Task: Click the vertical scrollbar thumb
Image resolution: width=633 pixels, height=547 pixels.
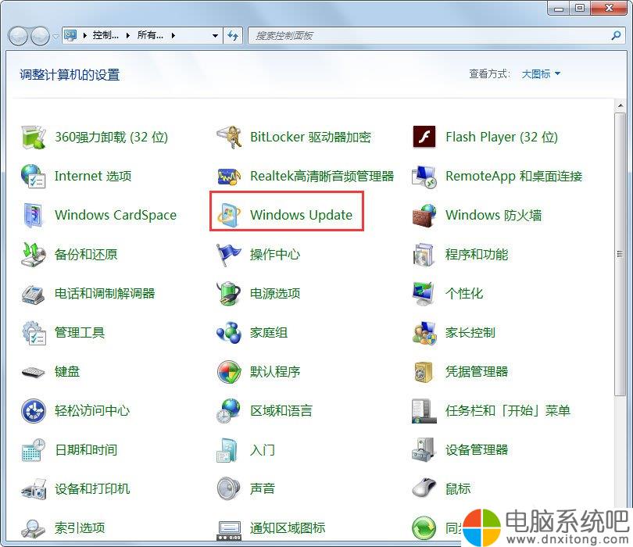Action: [x=620, y=254]
